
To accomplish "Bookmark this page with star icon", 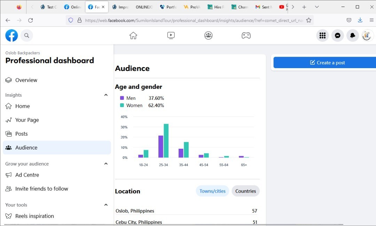I will coord(309,21).
